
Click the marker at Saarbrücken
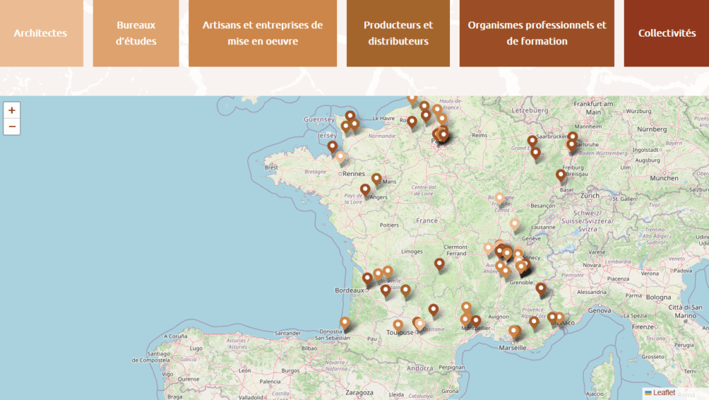coord(532,141)
